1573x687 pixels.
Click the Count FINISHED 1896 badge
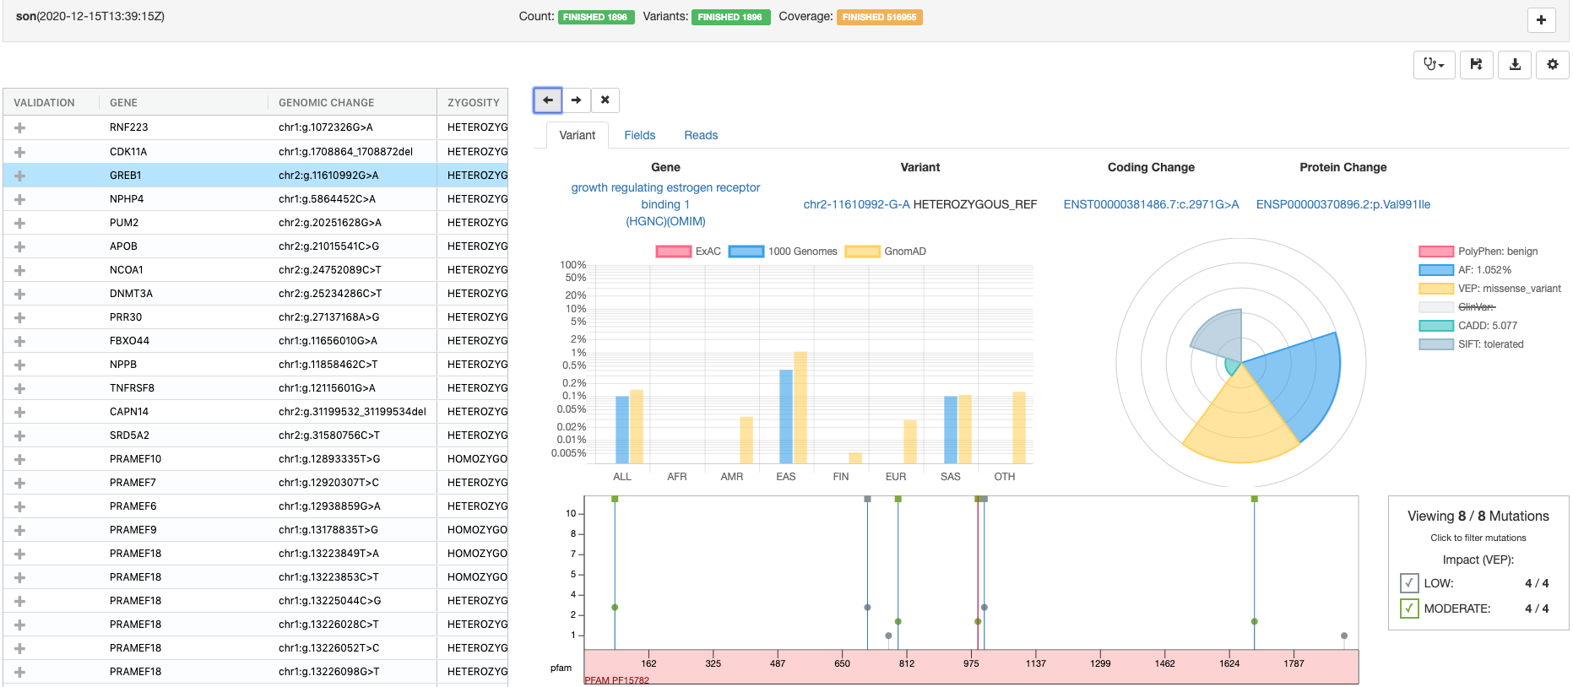(595, 17)
